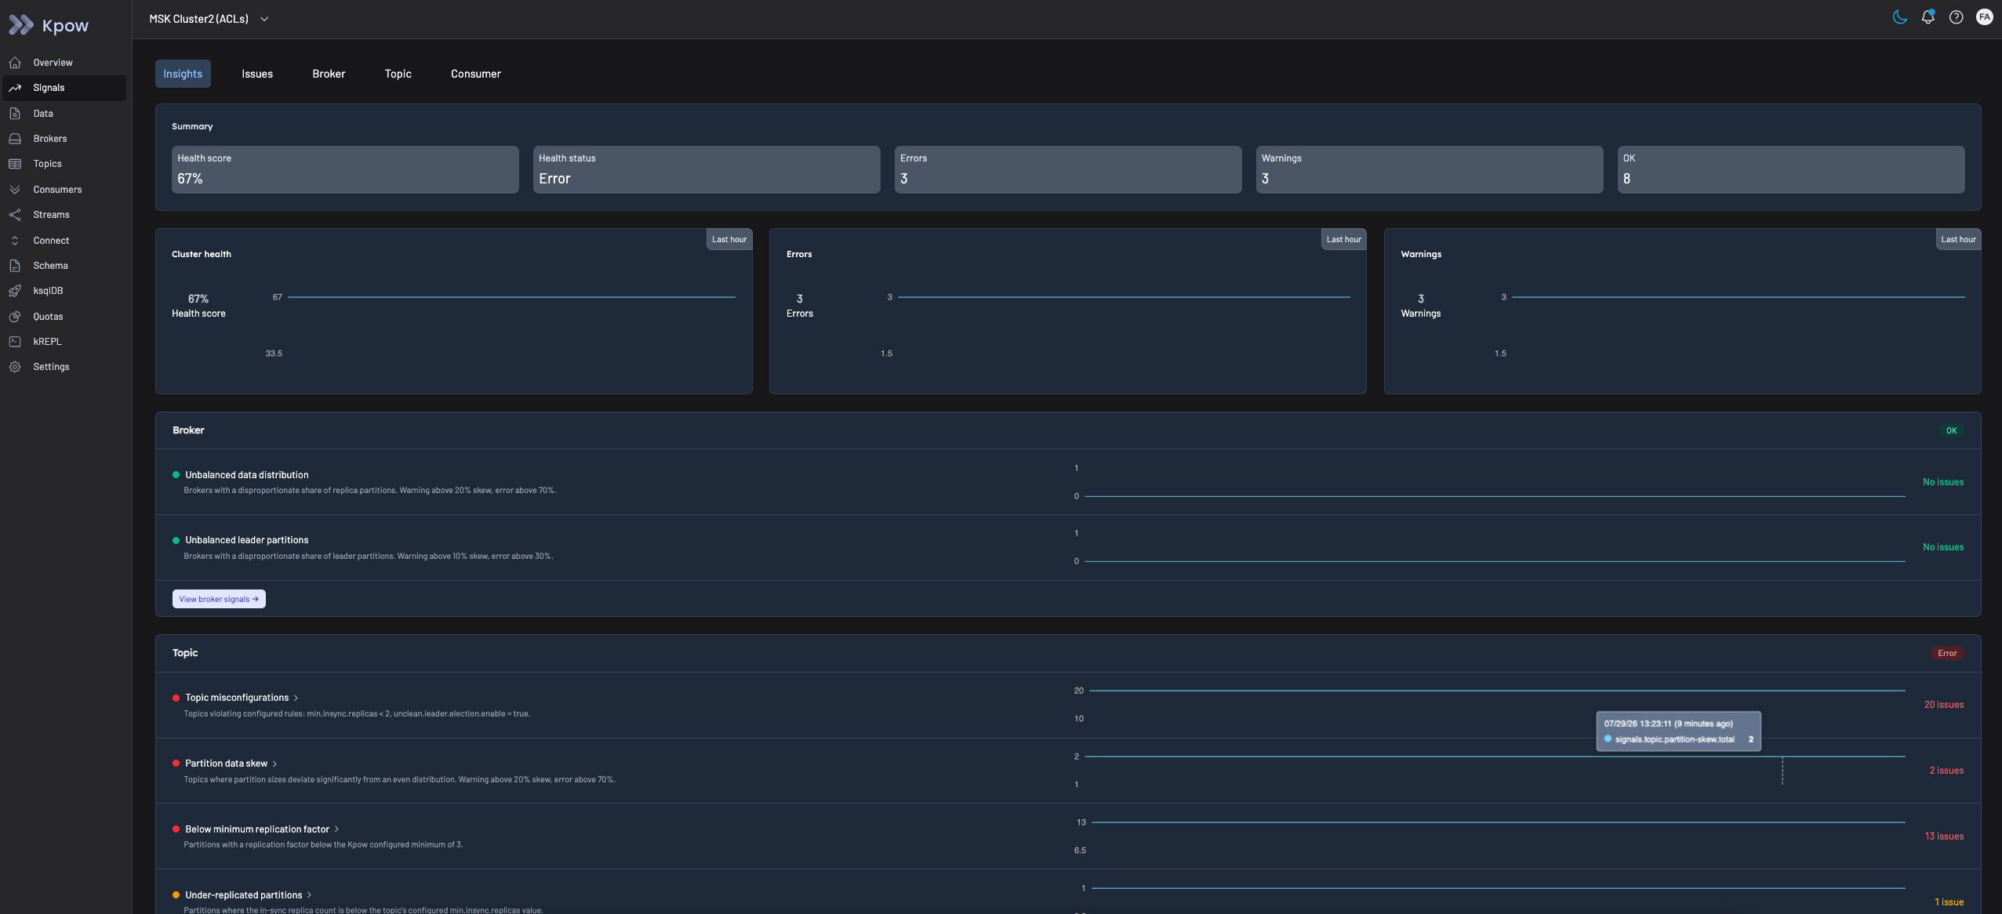Click Last hour badge on Warnings chart
Viewport: 2002px width, 914px height.
coord(1958,240)
